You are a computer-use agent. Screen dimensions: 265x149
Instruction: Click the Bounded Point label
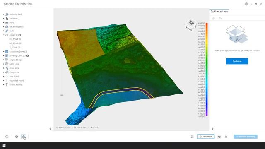[x=17, y=81]
